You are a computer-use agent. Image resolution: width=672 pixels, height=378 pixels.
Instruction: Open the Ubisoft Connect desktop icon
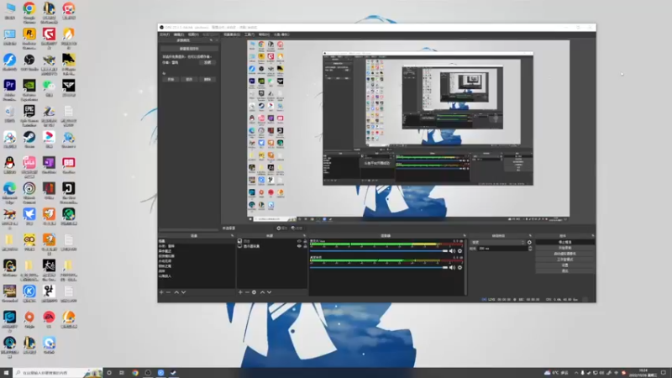tap(29, 192)
